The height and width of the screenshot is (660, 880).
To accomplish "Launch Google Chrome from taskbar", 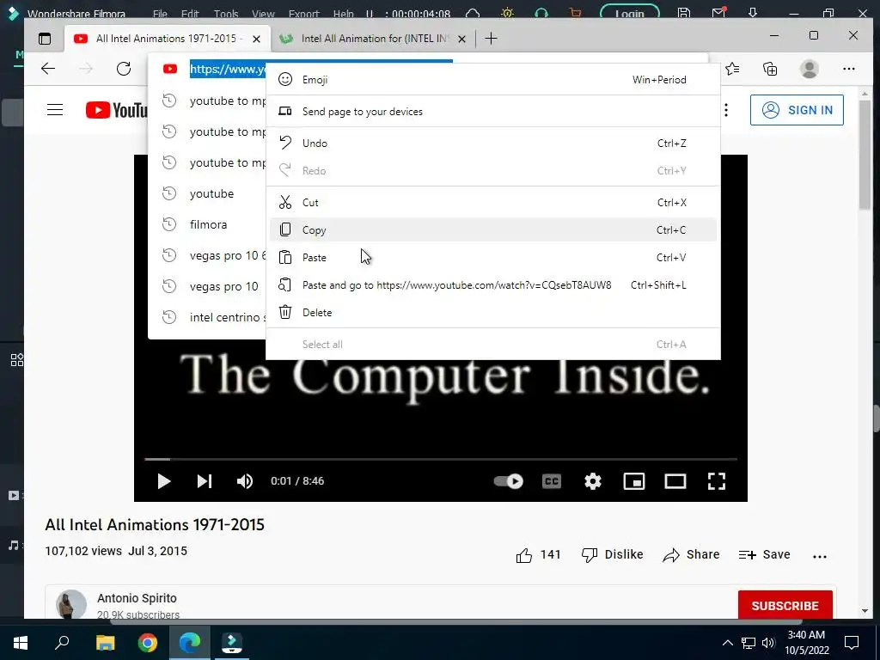I will 148,643.
